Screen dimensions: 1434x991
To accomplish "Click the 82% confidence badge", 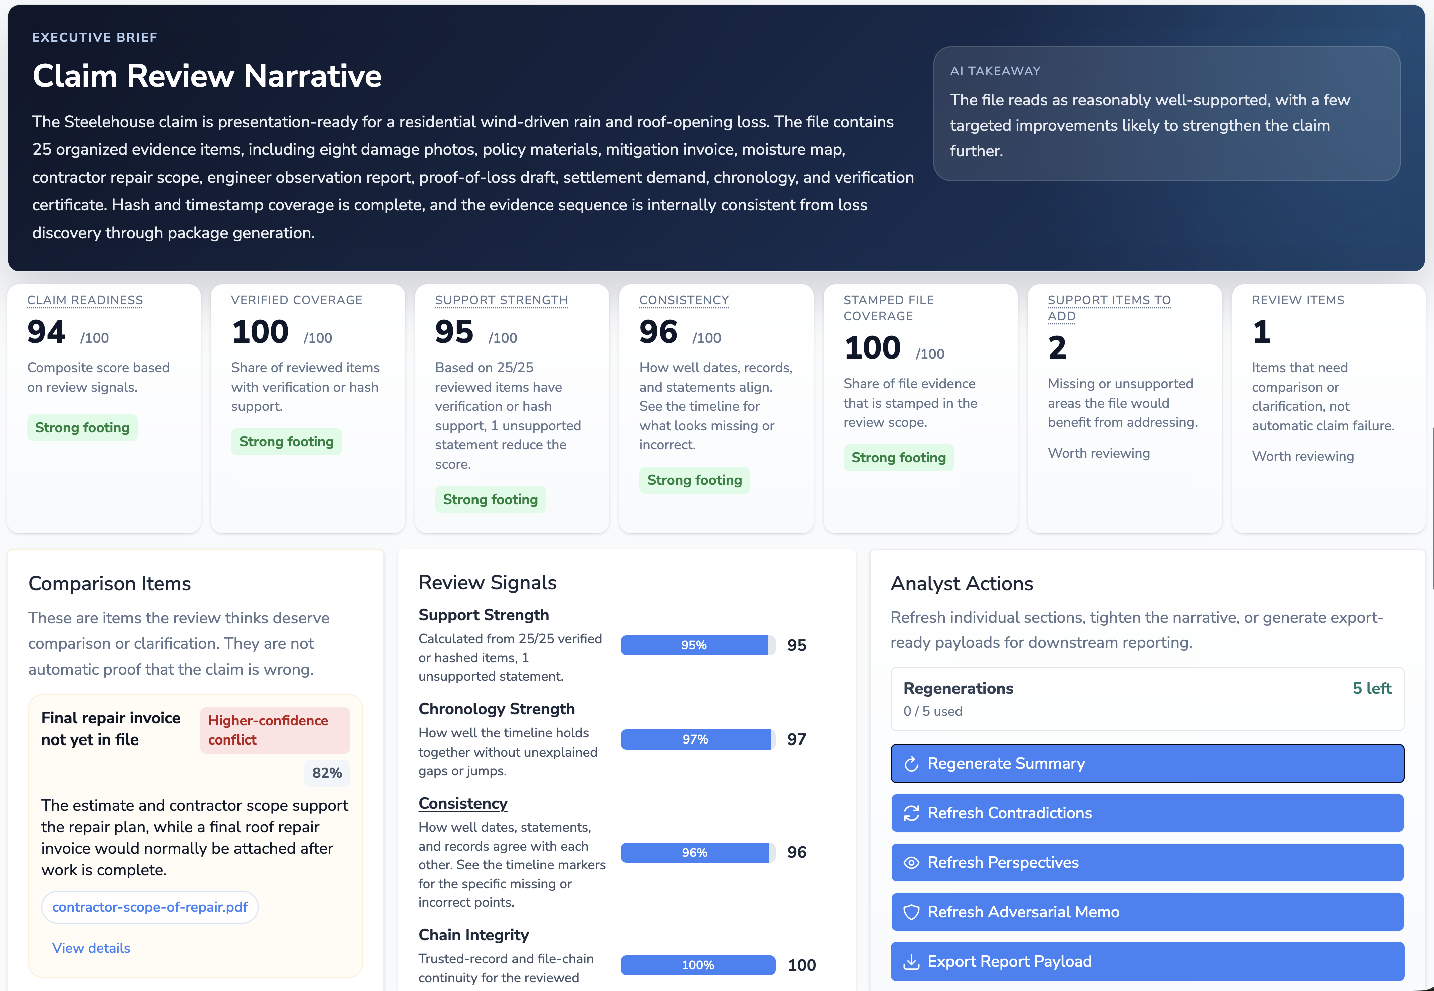I will point(327,773).
